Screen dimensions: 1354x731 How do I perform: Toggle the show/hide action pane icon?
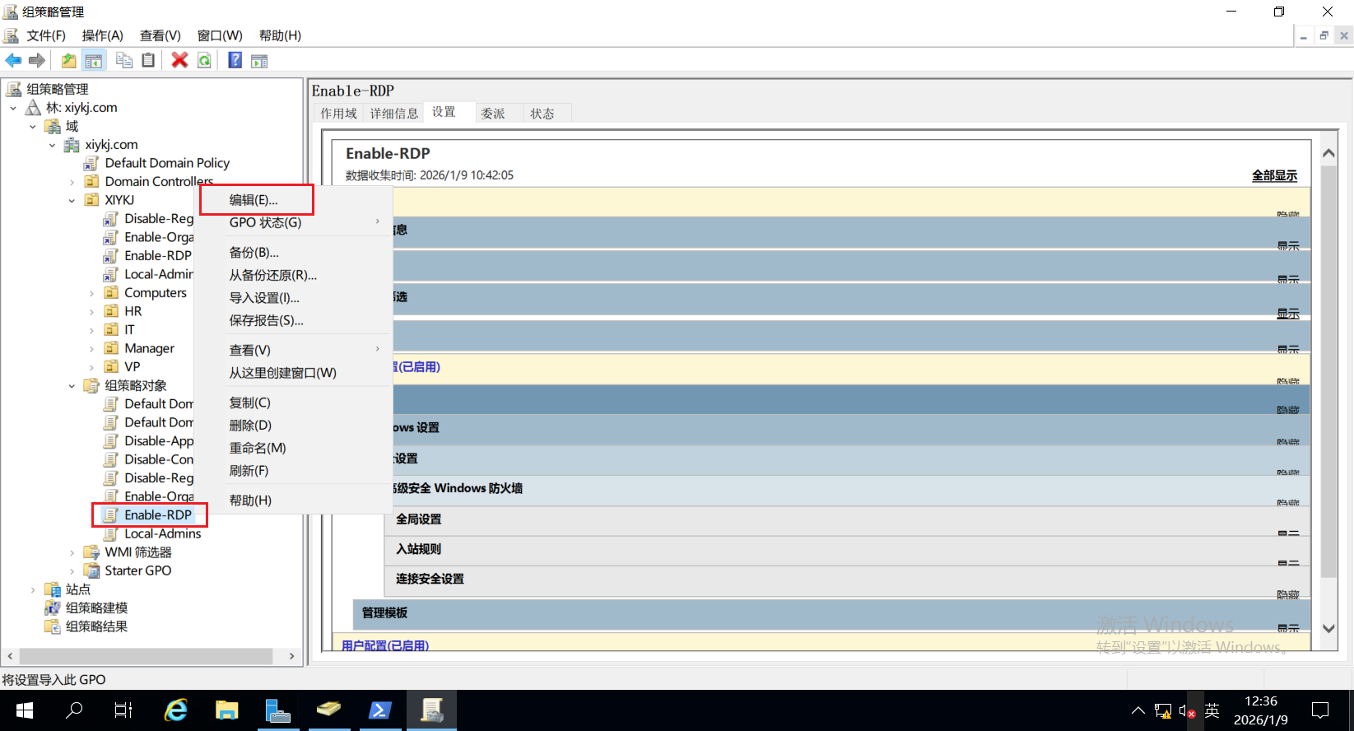[x=259, y=60]
